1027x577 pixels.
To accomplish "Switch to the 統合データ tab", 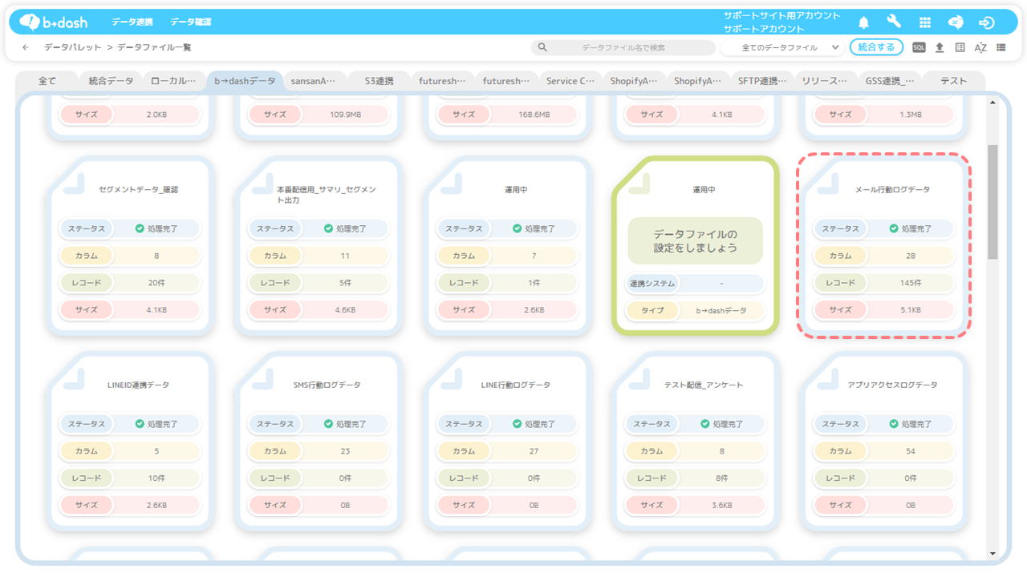I will point(111,81).
